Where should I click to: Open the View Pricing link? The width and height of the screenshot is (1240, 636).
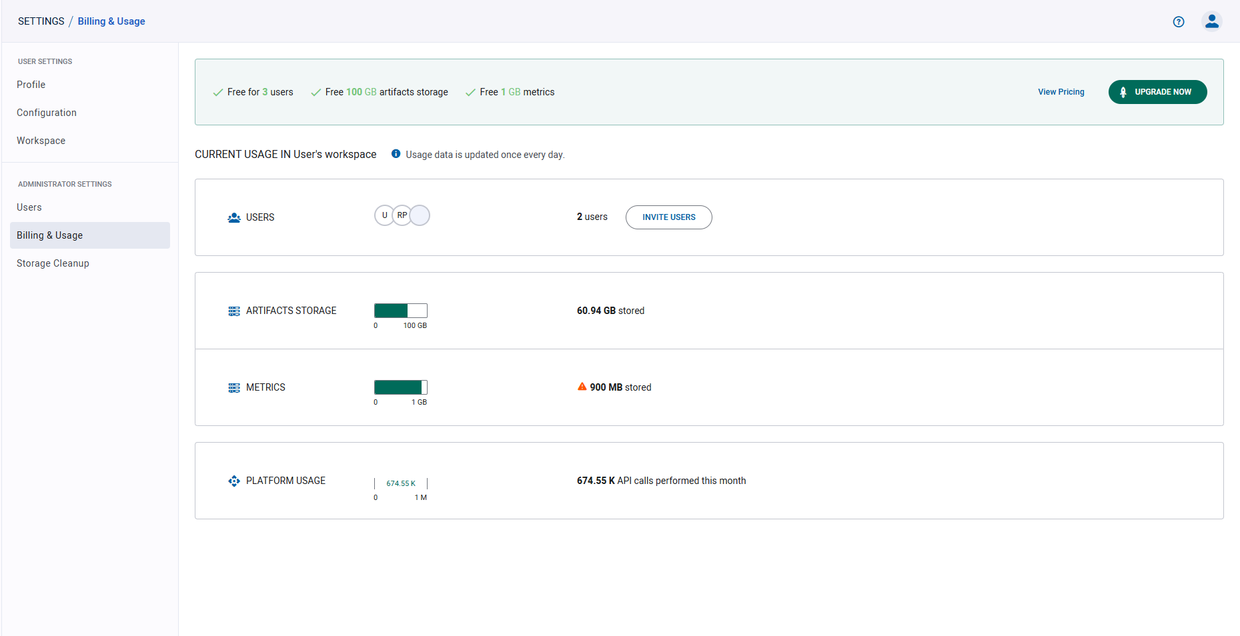pyautogui.click(x=1061, y=91)
